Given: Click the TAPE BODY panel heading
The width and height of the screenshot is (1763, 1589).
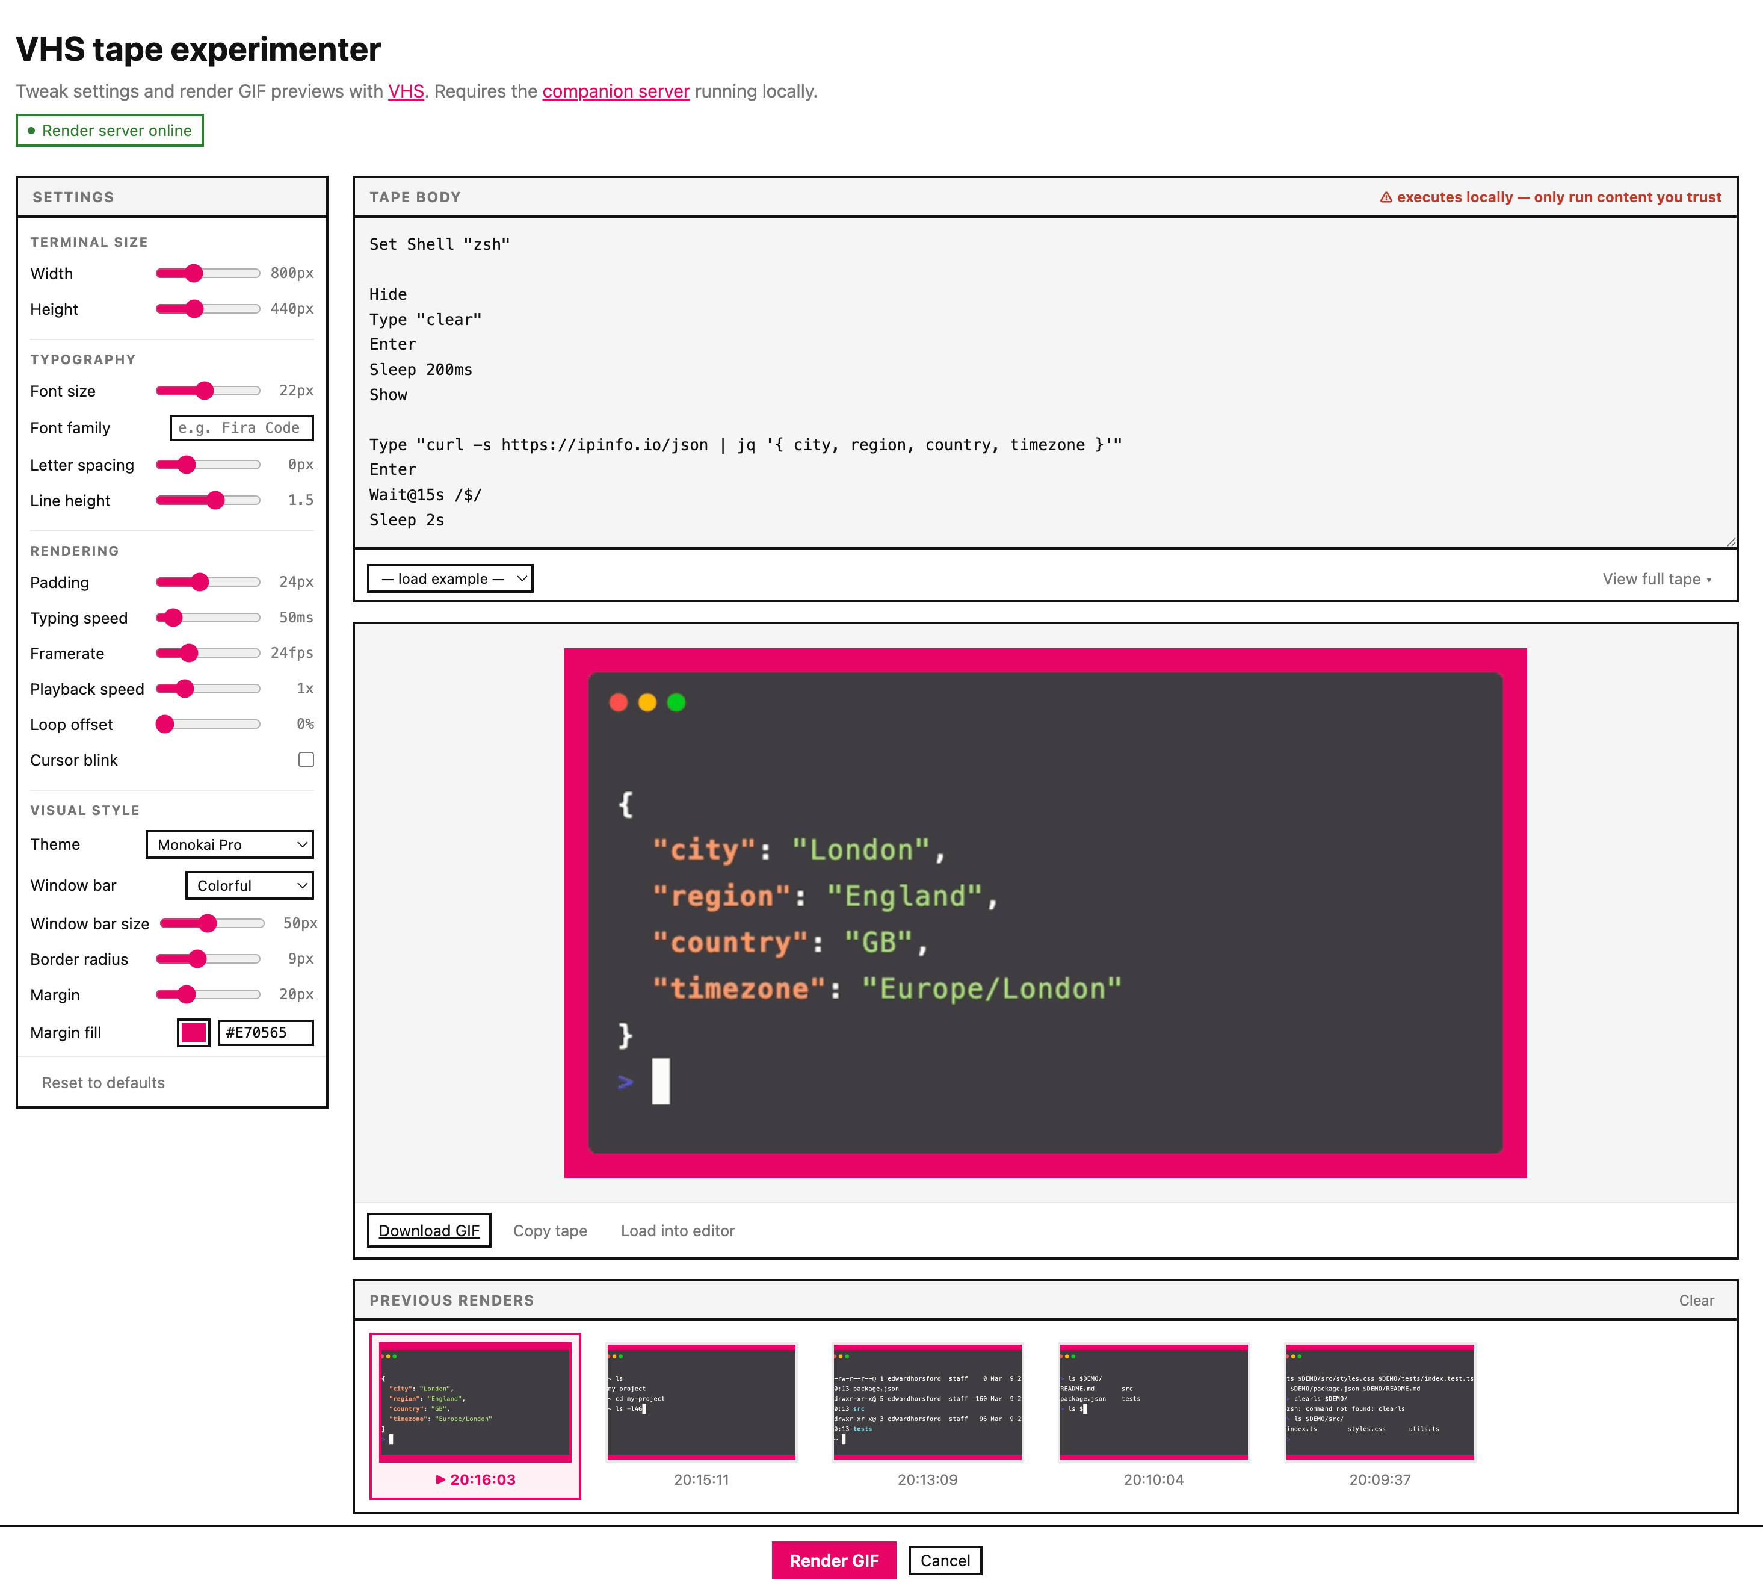Looking at the screenshot, I should coord(415,197).
